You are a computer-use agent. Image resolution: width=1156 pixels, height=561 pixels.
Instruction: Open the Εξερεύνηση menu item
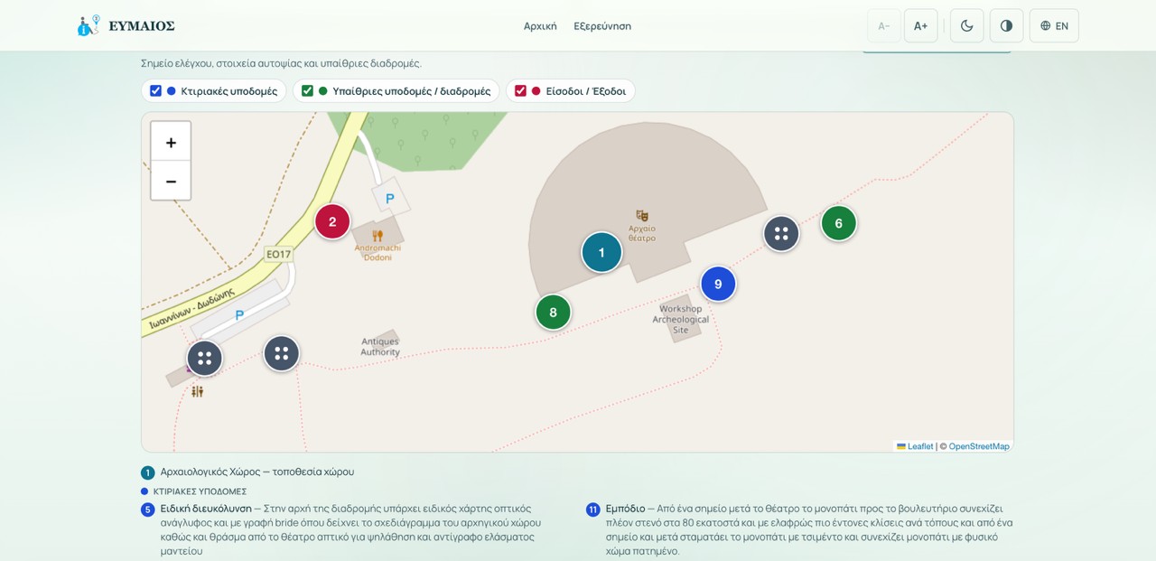point(602,25)
